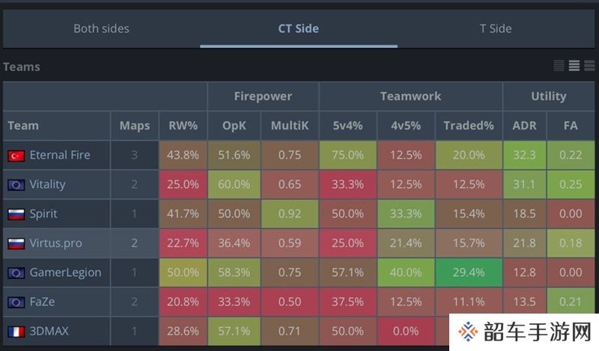This screenshot has width=599, height=351.
Task: Click the 3DMAX French flag icon
Action: [16, 332]
